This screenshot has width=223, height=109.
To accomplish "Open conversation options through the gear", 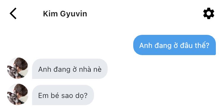I will tap(209, 13).
